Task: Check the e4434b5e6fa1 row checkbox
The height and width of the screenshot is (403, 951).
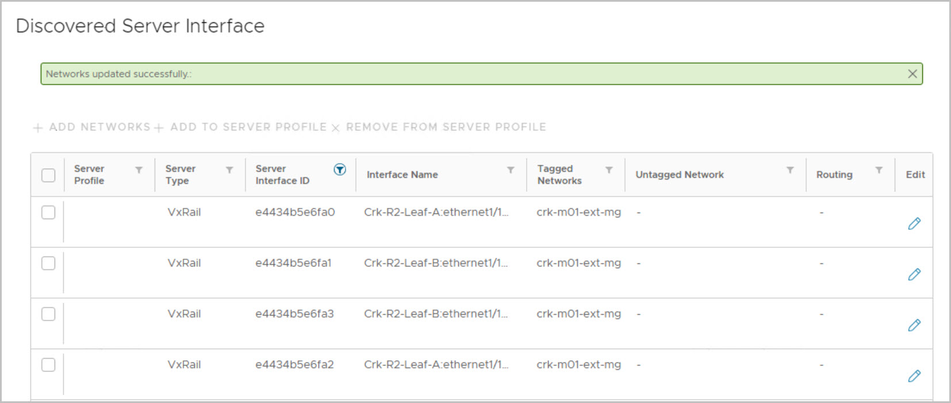Action: 48,263
